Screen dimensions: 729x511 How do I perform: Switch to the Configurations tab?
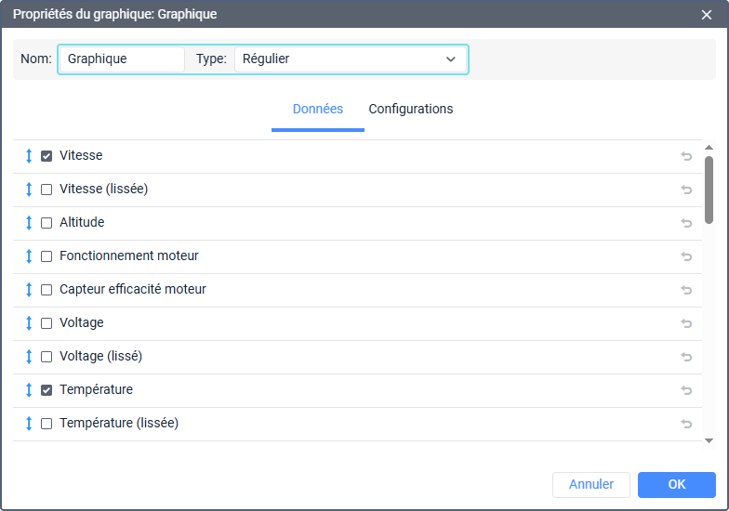click(x=411, y=110)
